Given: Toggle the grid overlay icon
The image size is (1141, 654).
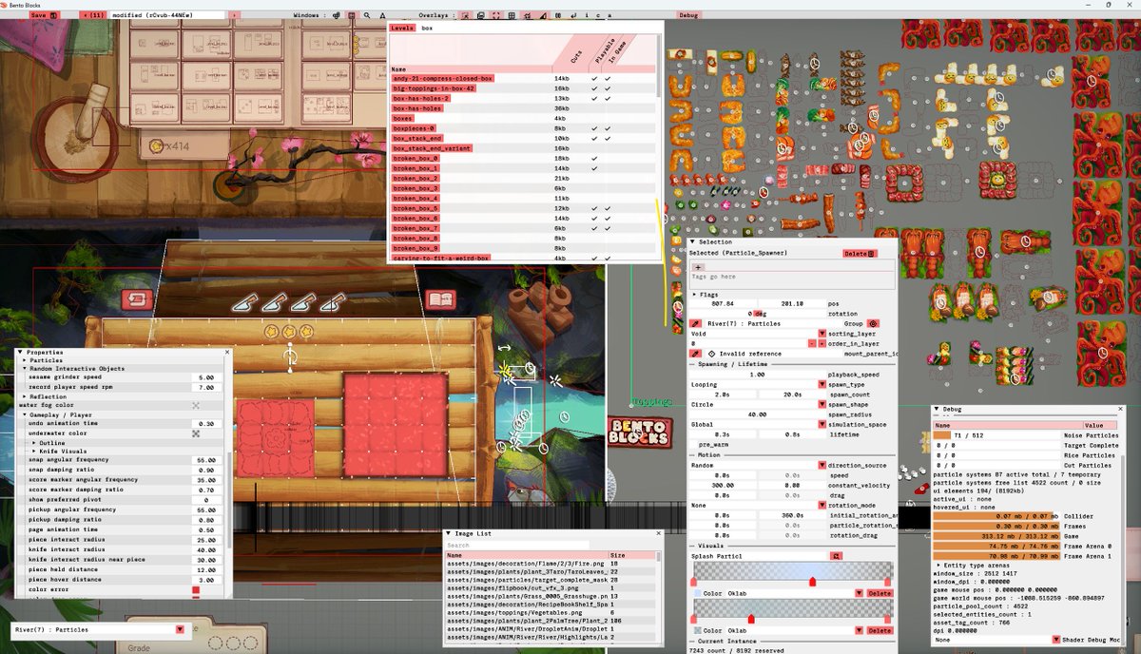Looking at the screenshot, I should [x=512, y=15].
